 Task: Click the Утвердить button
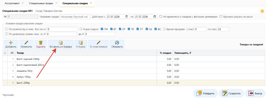pos(205,93)
